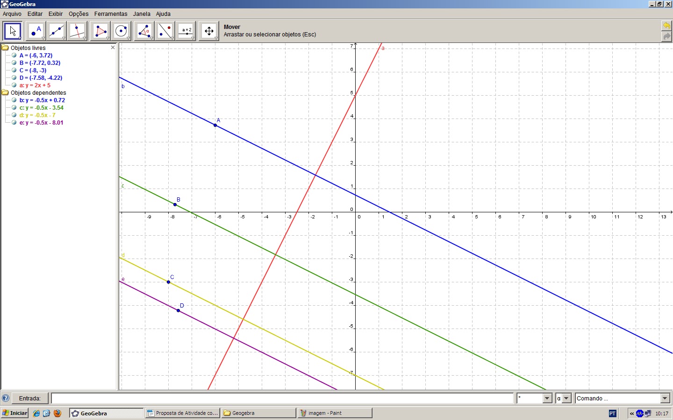Viewport: 673px width, 420px height.
Task: Click the Entrada label button
Action: coord(30,399)
